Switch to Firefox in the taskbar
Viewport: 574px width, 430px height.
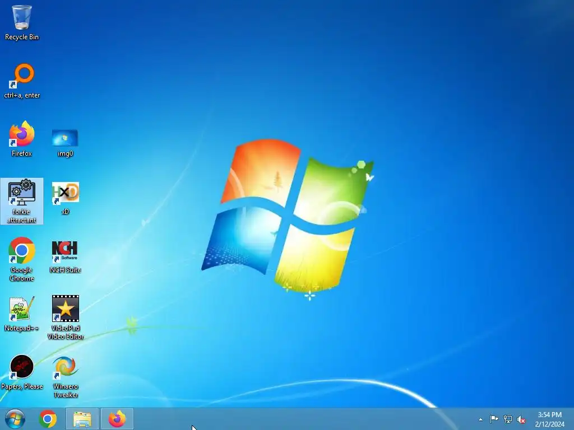pos(117,419)
